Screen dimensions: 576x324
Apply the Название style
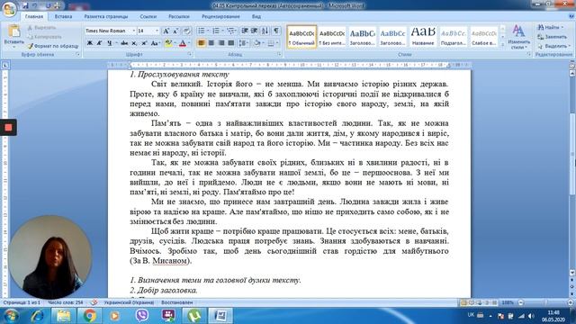point(423,37)
